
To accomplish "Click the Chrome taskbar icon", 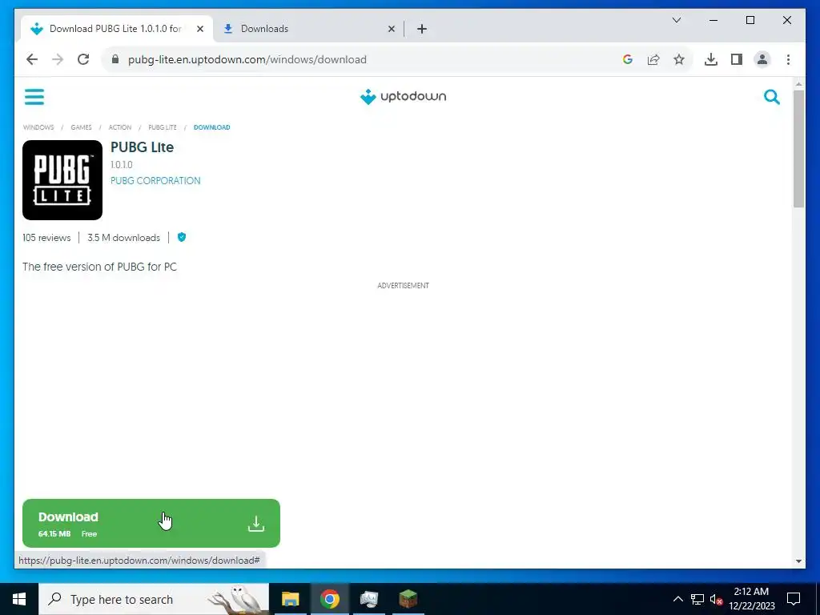I will (329, 599).
